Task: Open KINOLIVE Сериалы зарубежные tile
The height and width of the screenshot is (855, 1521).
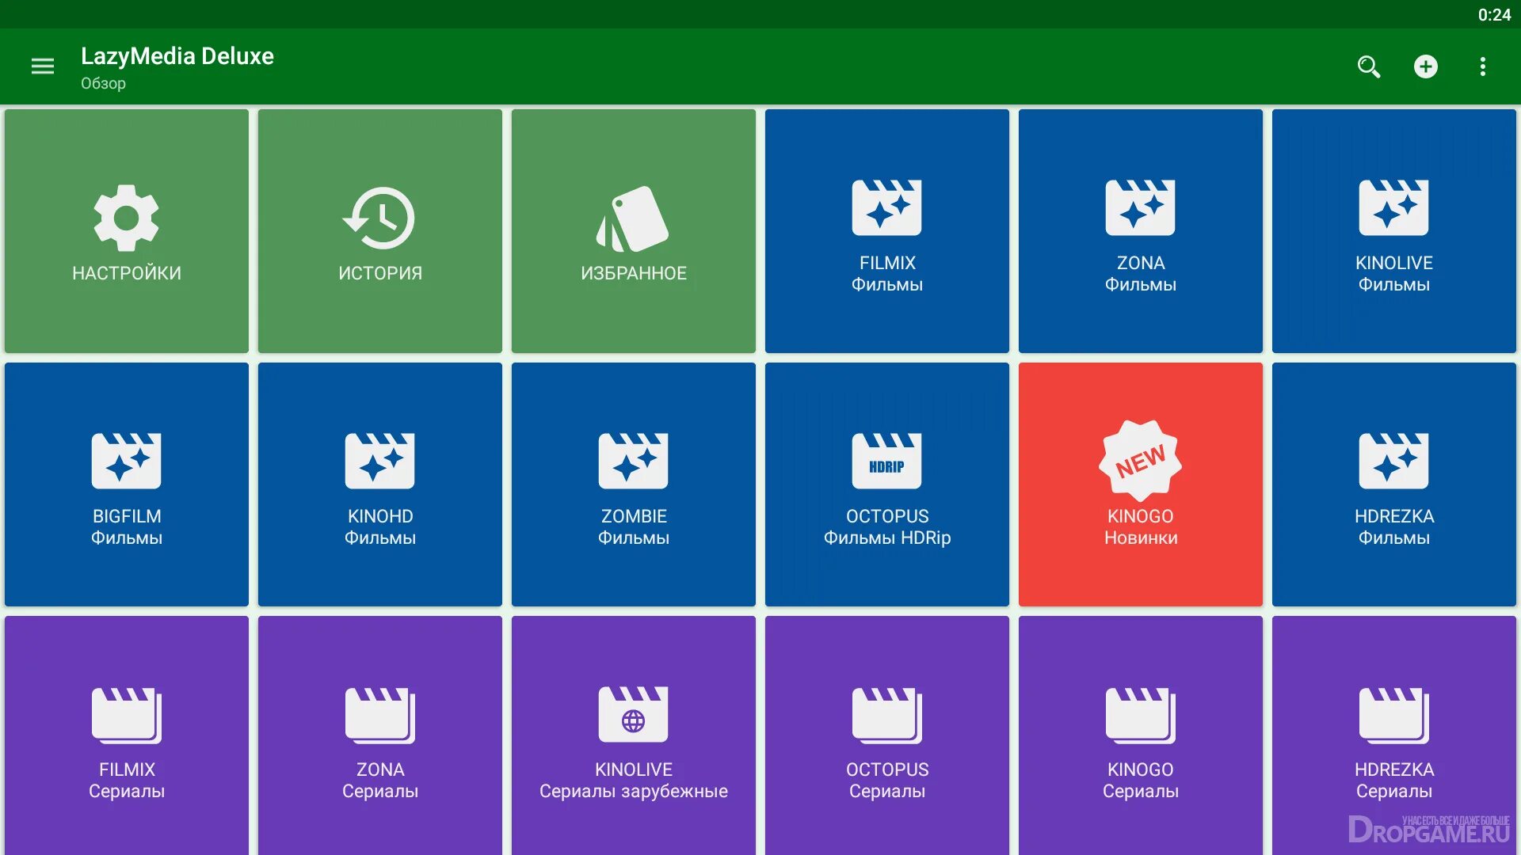Action: [634, 735]
